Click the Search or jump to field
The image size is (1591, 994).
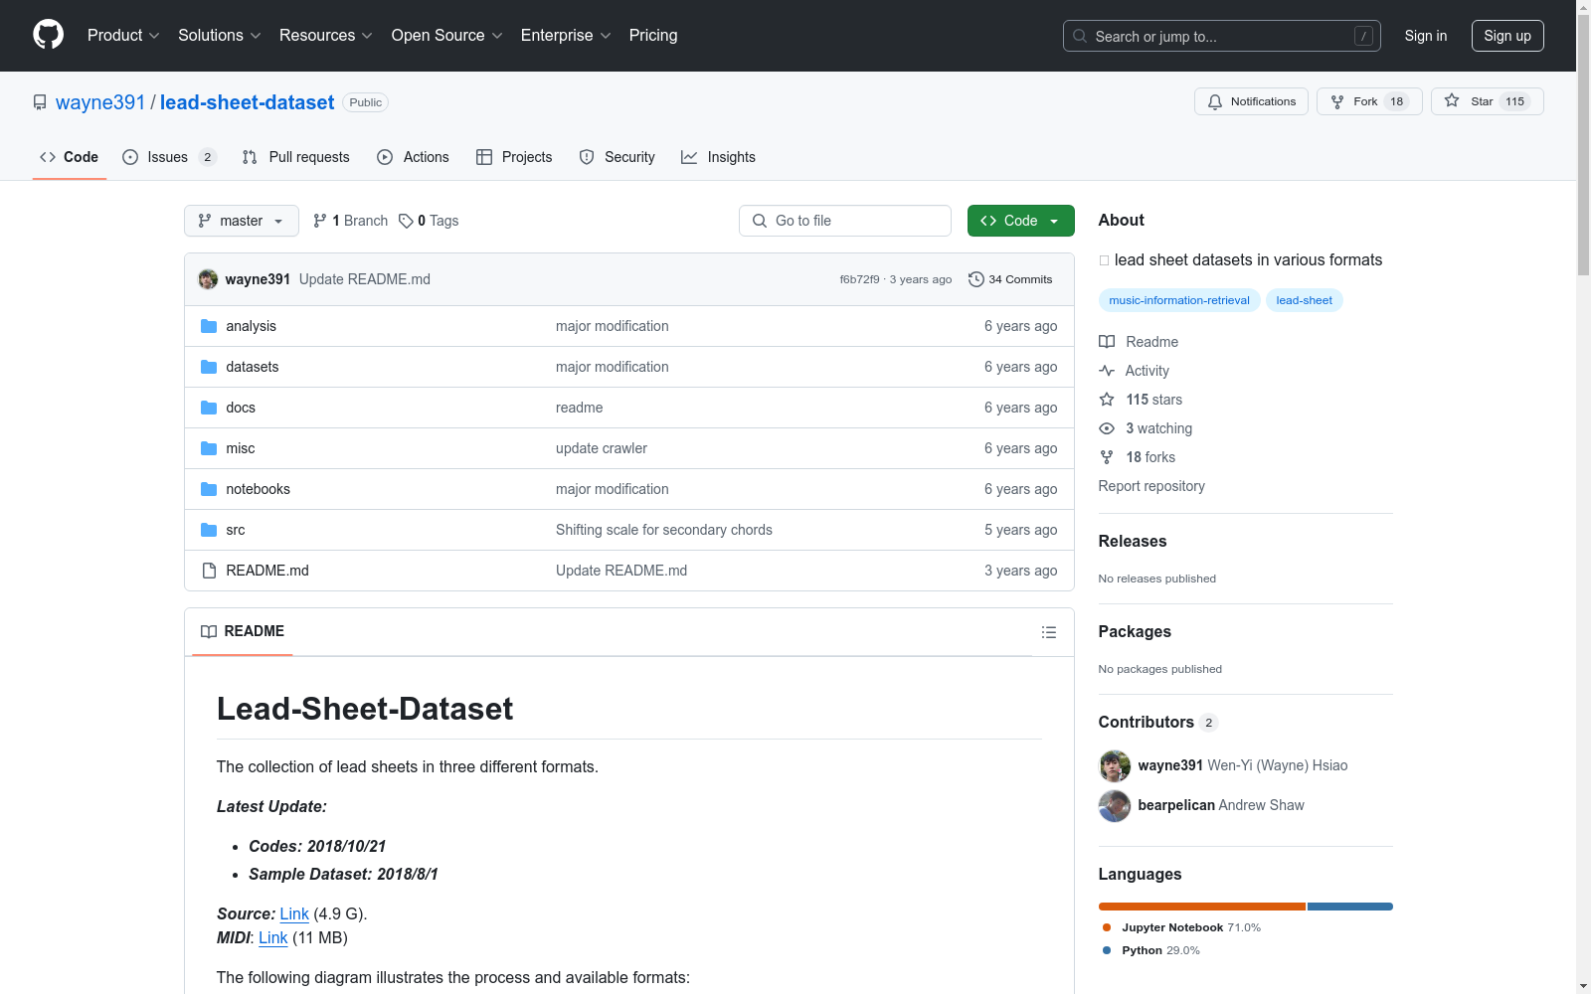[x=1222, y=36]
